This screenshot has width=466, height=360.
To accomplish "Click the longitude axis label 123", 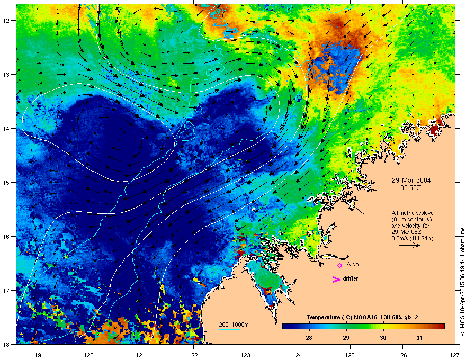I will pos(246,355).
